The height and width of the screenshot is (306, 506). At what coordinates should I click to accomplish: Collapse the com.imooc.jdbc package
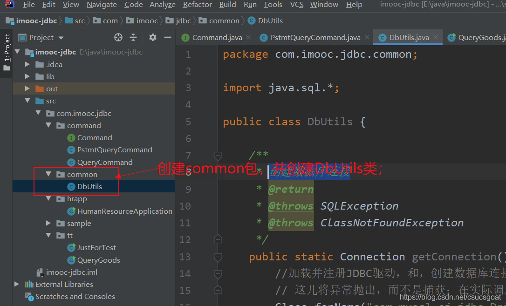tap(38, 113)
